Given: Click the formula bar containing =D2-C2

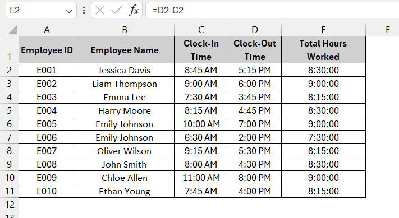Looking at the screenshot, I should pos(272,11).
